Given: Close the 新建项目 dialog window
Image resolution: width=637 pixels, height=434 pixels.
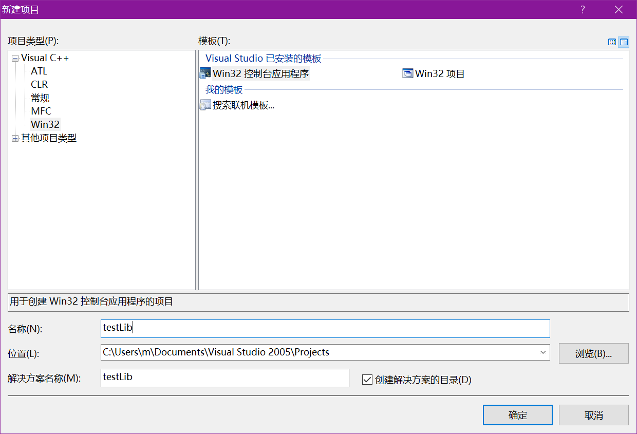Looking at the screenshot, I should pos(619,10).
